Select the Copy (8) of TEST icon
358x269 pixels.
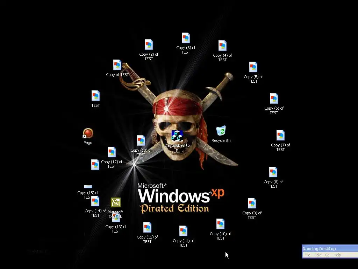coord(273,172)
